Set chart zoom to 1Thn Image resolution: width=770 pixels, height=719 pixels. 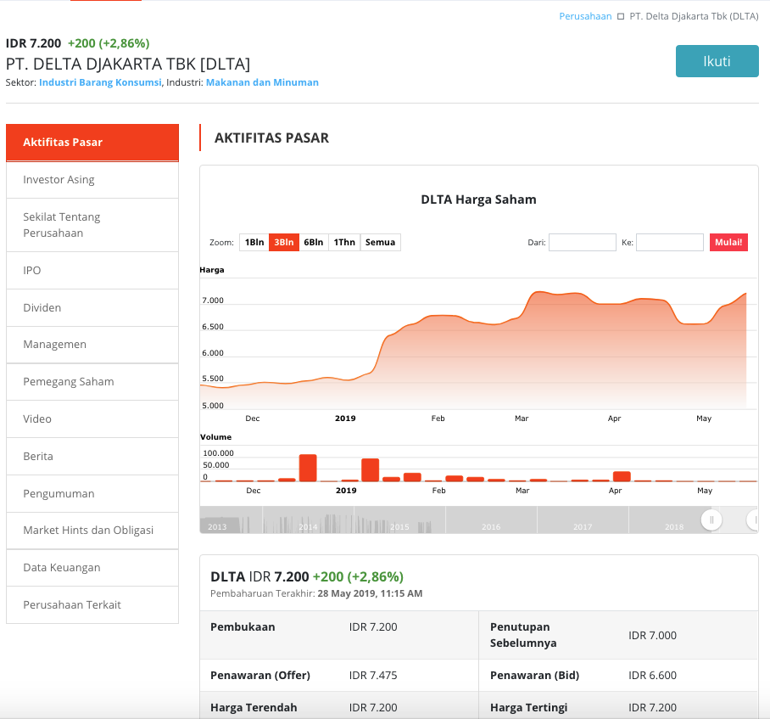(344, 242)
